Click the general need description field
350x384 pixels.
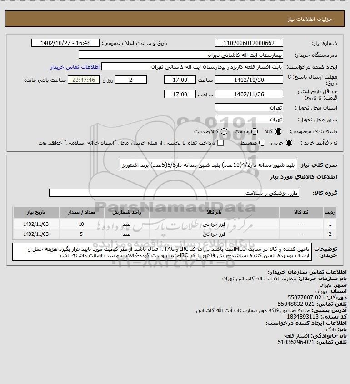coord(208,165)
